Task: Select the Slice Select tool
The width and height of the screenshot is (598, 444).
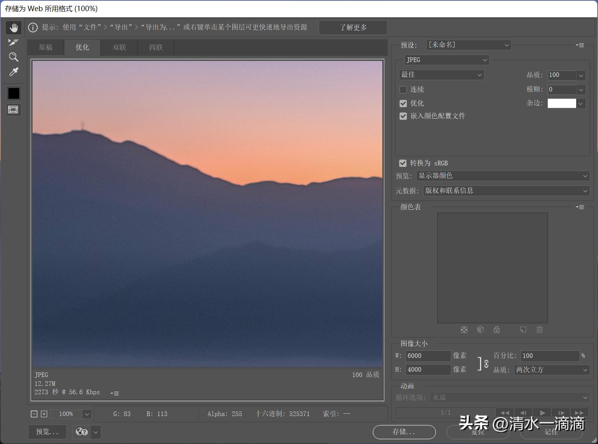Action: (13, 42)
